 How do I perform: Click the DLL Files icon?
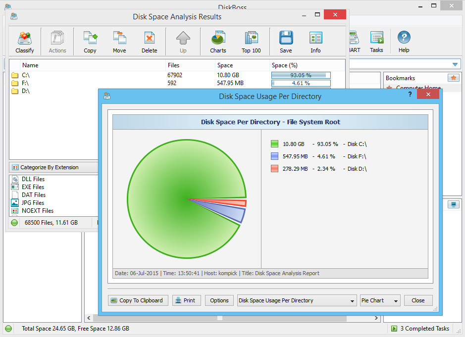[15, 179]
